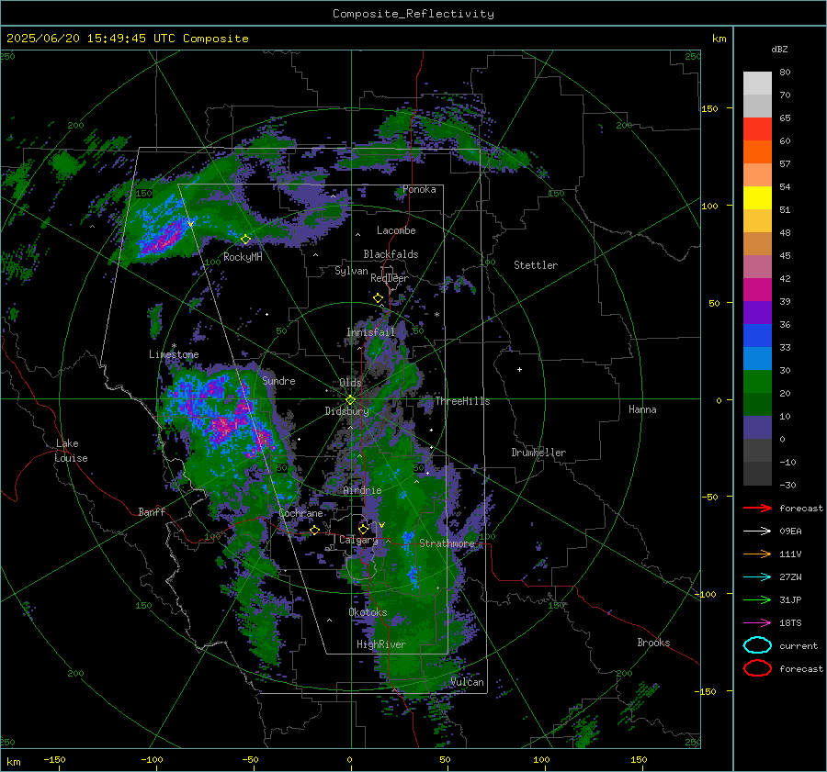Click the 18TS legend text
The height and width of the screenshot is (772, 827).
pyautogui.click(x=790, y=623)
